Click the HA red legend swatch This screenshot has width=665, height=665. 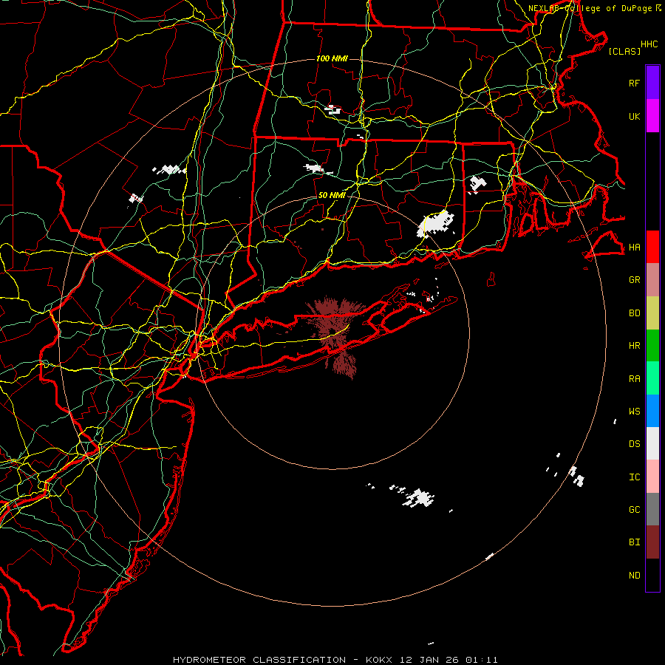click(x=652, y=247)
